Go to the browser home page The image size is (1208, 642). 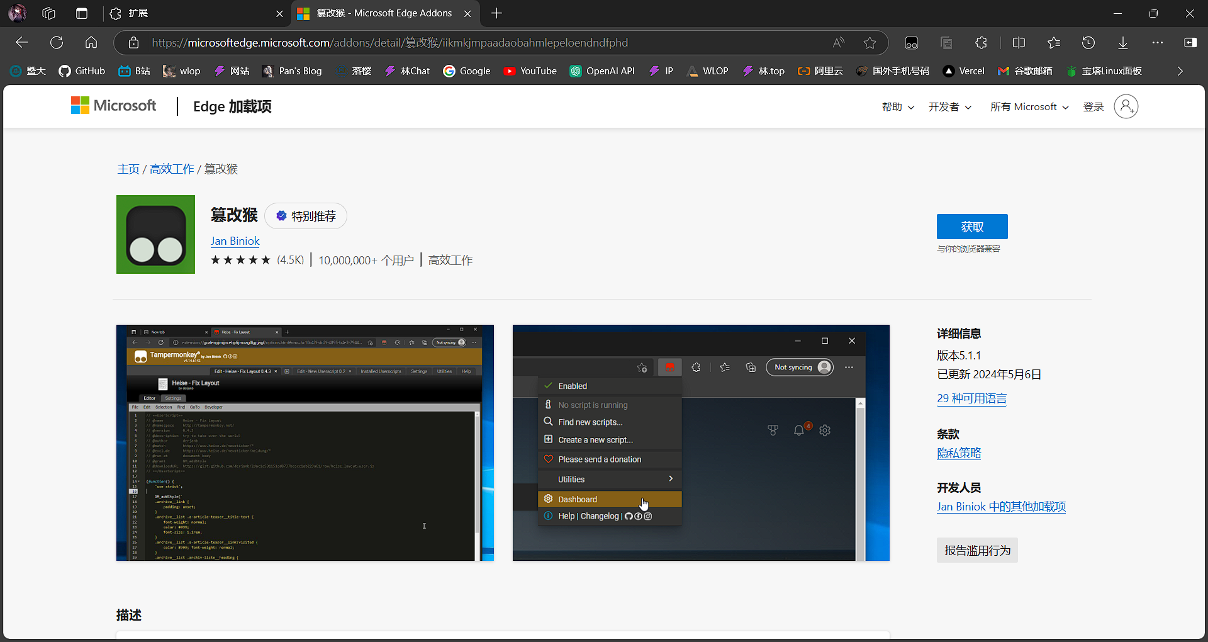pyautogui.click(x=91, y=43)
